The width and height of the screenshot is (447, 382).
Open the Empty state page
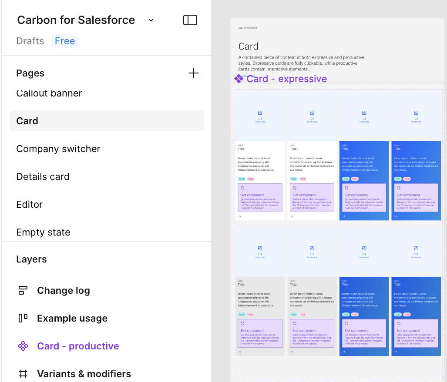point(43,232)
